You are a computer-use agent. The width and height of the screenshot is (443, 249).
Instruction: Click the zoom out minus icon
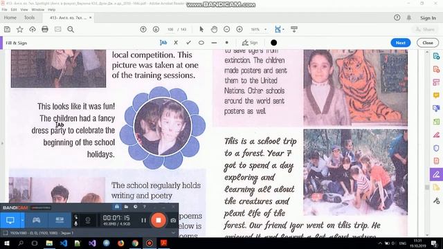[x=226, y=29]
